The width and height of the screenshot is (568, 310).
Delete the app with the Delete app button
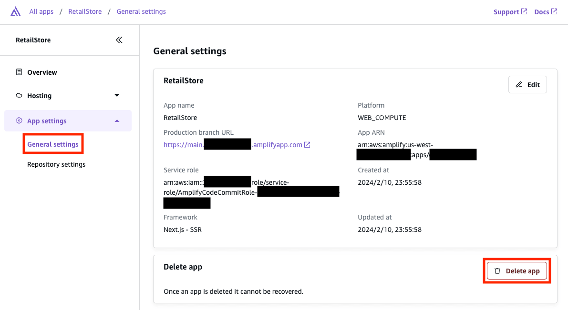click(517, 271)
